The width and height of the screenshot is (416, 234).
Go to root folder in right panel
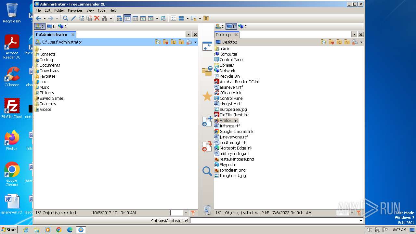[347, 42]
